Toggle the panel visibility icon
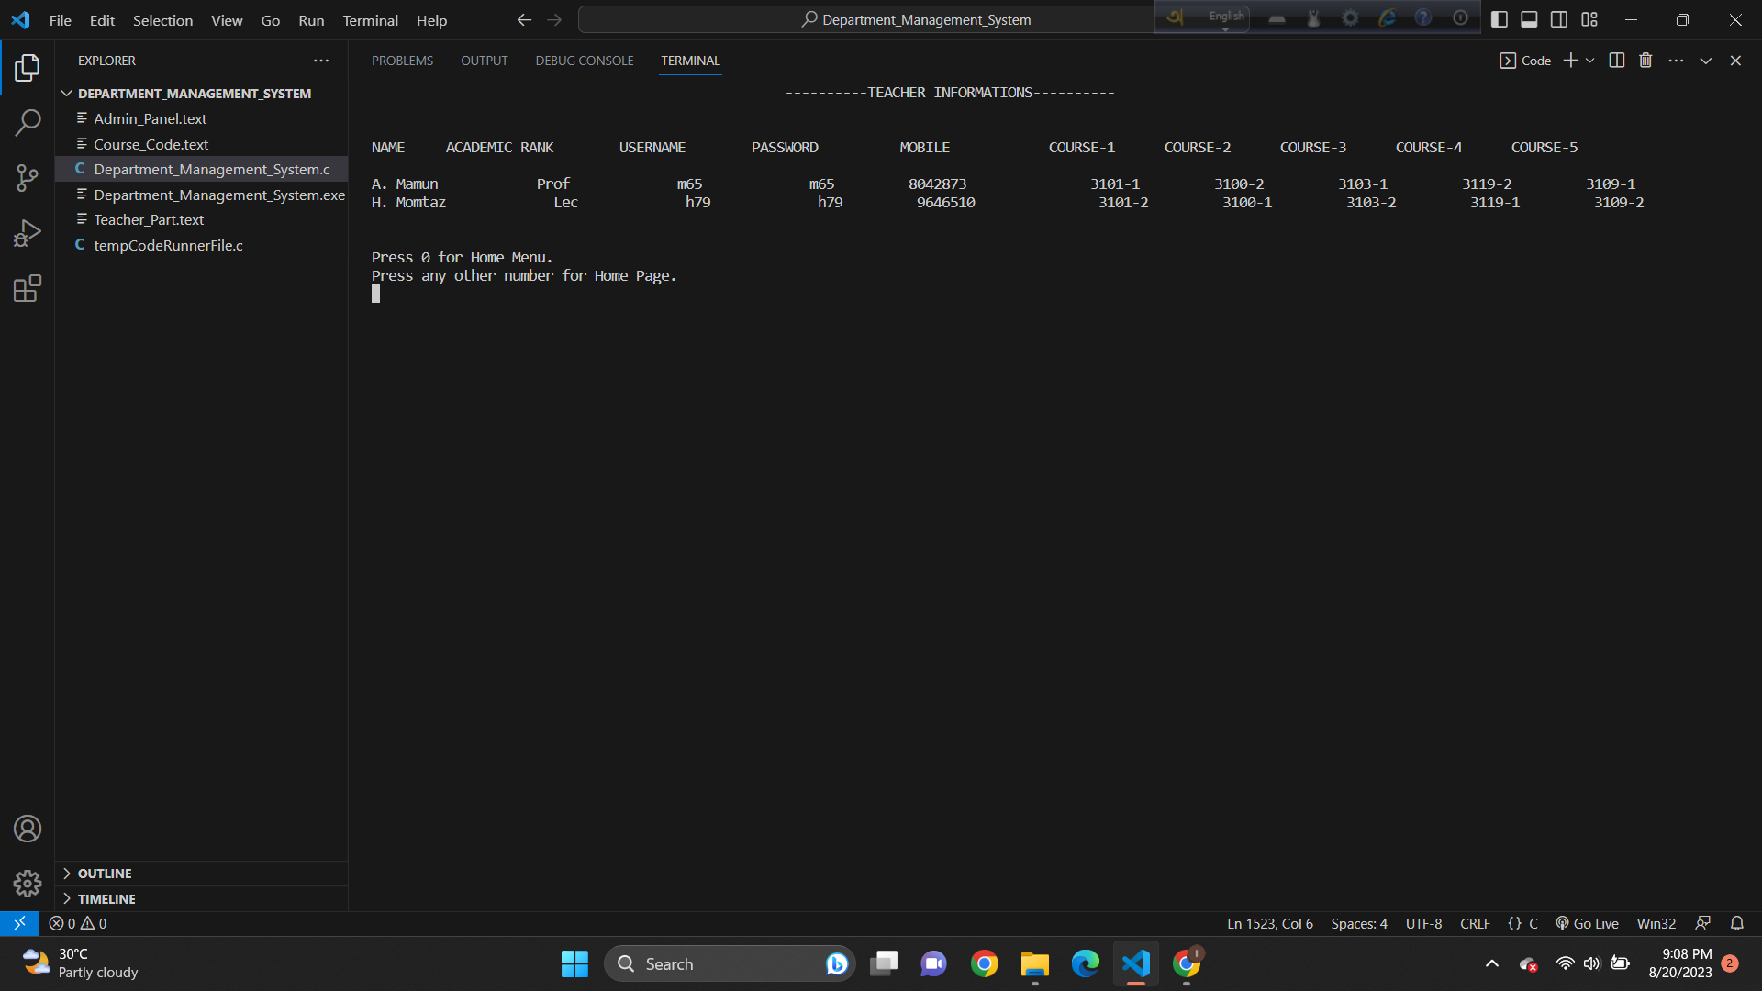 coord(1529,18)
